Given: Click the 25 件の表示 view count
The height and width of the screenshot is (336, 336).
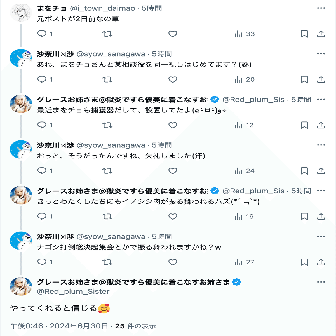Looking at the screenshot, I should [x=135, y=326].
